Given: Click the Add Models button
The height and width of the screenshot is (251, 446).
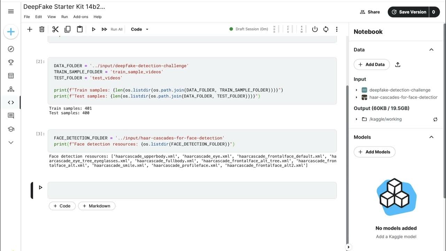Looking at the screenshot, I should click(374, 152).
